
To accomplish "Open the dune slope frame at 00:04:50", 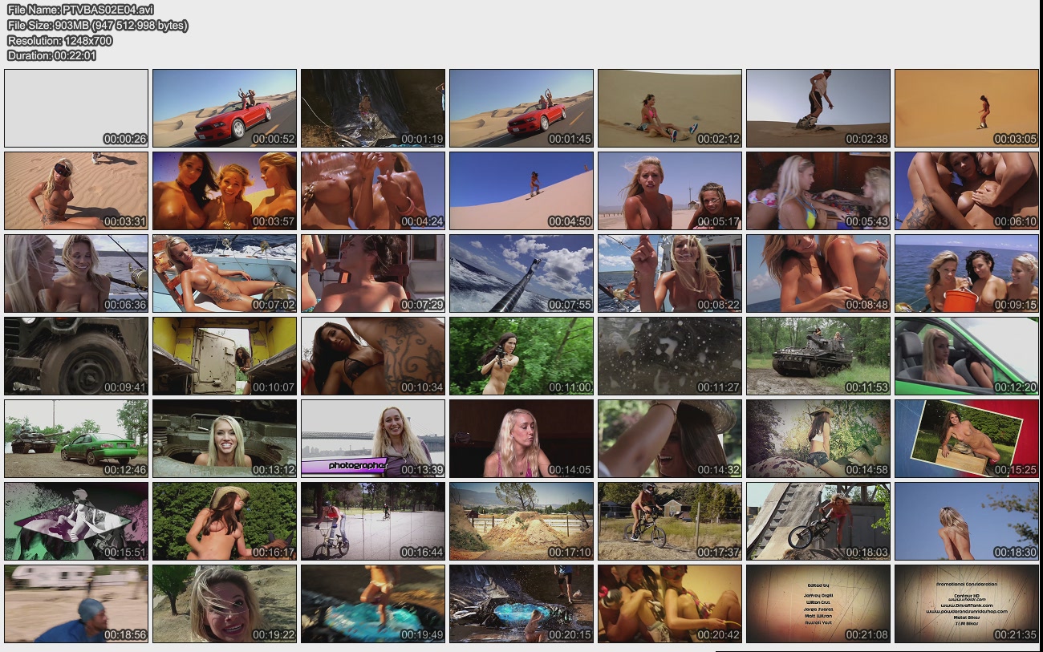I will (521, 191).
